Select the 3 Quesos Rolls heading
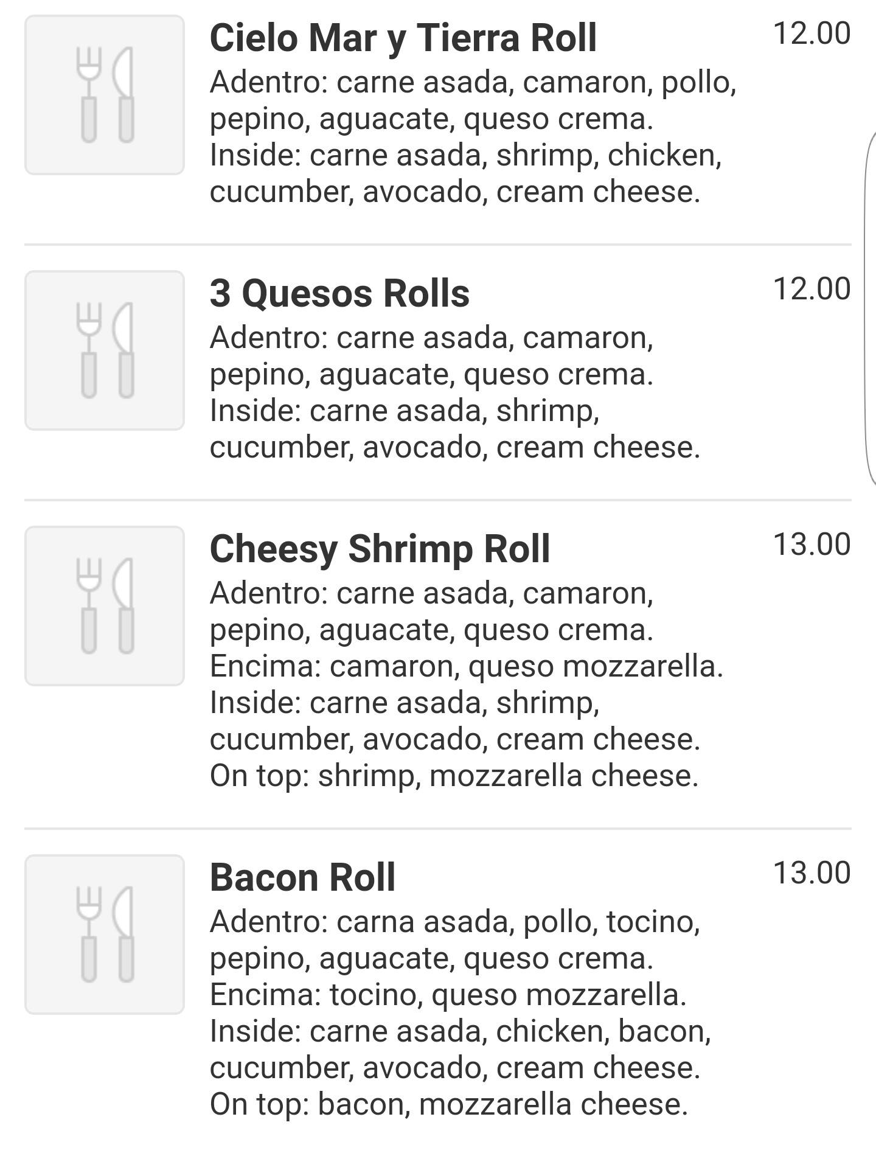The image size is (876, 1156). (339, 293)
